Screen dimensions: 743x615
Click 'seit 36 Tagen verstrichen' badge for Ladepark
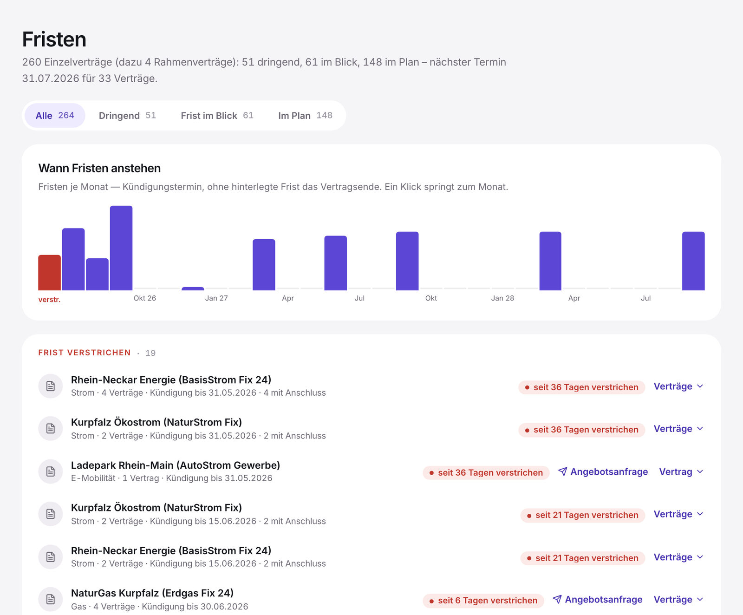pyautogui.click(x=486, y=473)
